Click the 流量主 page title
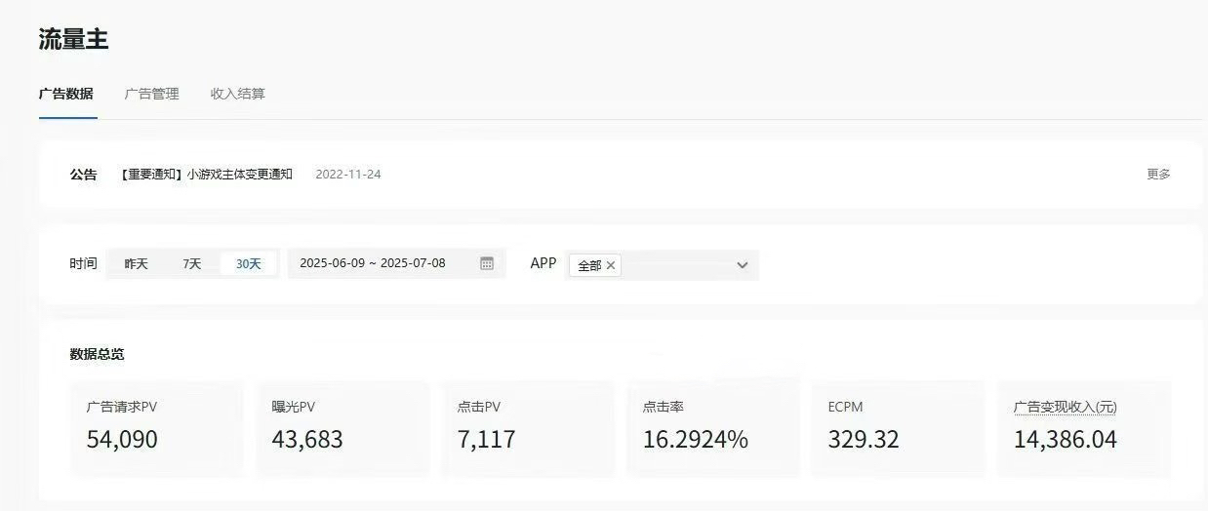The height and width of the screenshot is (511, 1208). 73,39
